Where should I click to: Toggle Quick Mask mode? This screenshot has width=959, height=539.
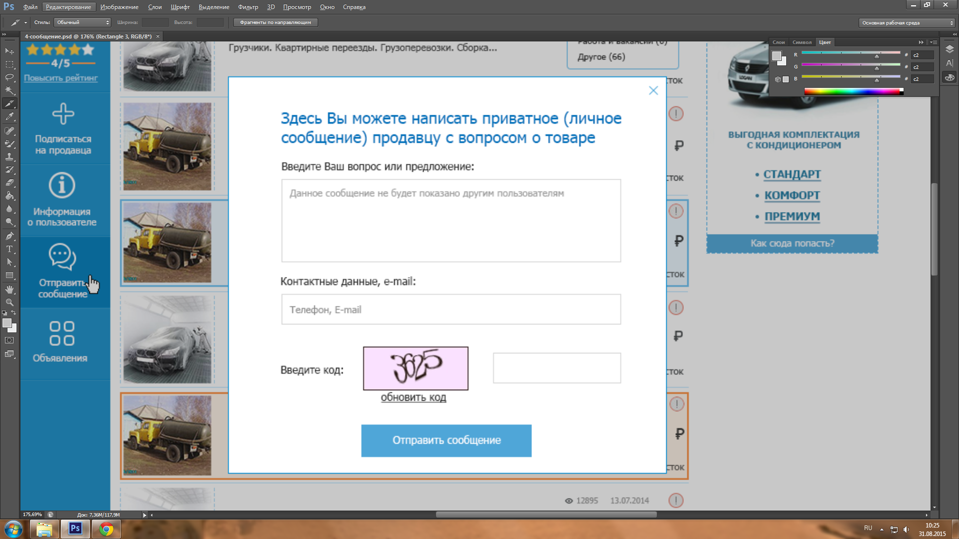pyautogui.click(x=9, y=340)
